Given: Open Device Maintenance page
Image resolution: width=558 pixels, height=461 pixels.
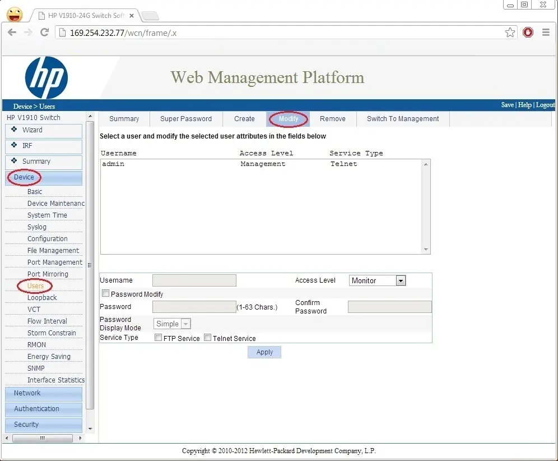Looking at the screenshot, I should [x=56, y=204].
